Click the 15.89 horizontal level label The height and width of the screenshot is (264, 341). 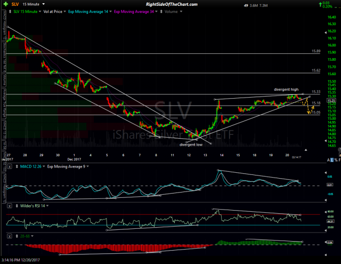[x=316, y=51]
